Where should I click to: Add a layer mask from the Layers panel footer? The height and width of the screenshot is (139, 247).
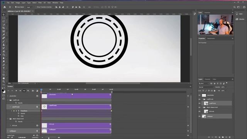pyautogui.click(x=216, y=137)
